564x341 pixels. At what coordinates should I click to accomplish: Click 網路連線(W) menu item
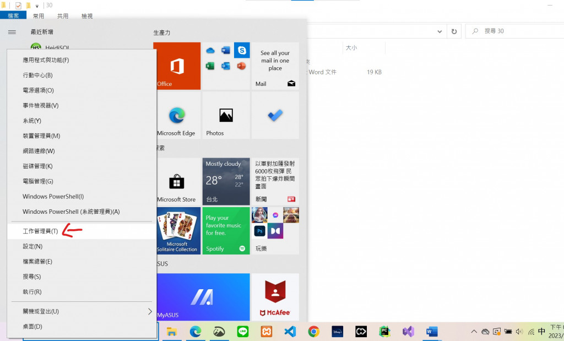coord(82,151)
